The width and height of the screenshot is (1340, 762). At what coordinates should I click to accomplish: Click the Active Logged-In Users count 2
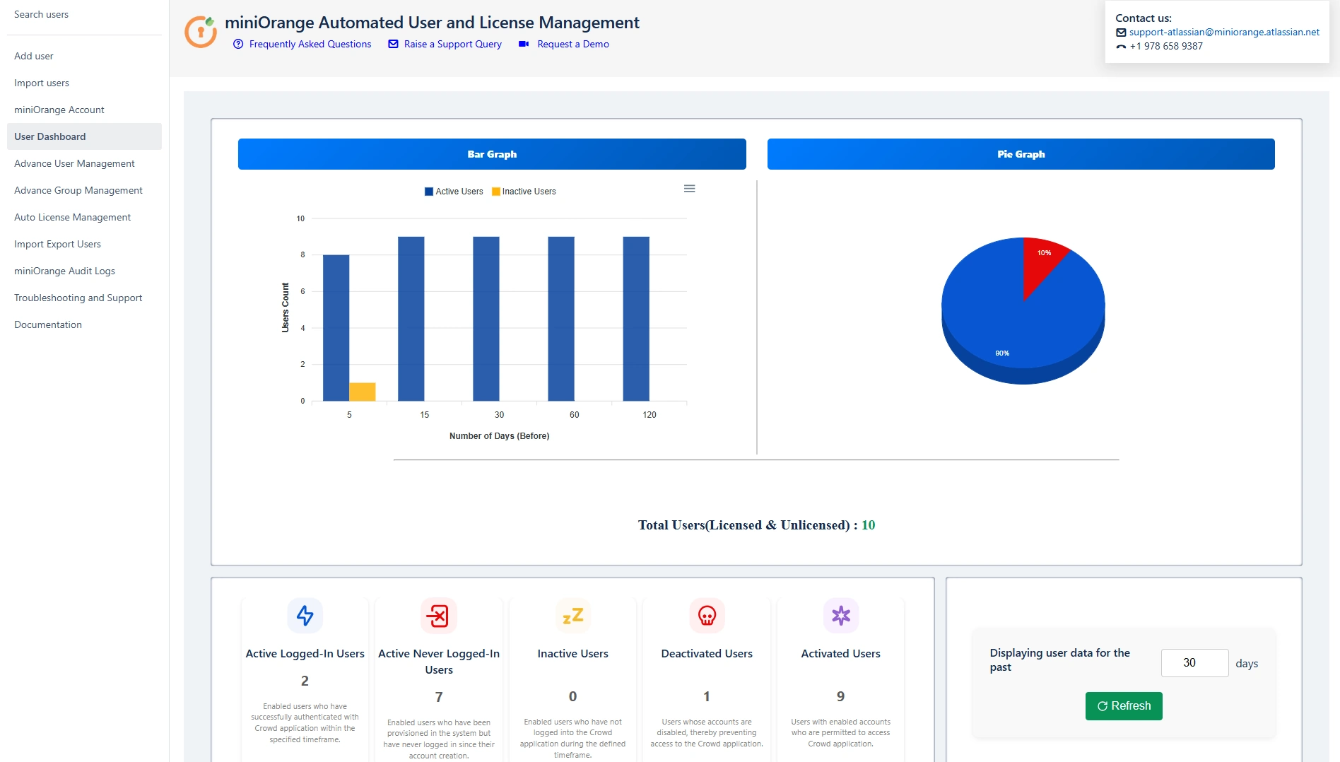(x=305, y=681)
